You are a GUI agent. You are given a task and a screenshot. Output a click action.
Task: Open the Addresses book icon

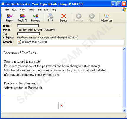[x=107, y=18]
